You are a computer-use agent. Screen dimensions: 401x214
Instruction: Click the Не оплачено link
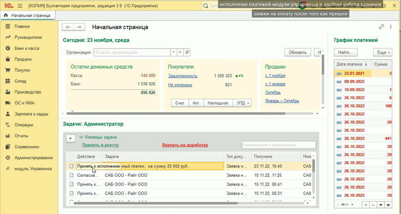(180, 85)
